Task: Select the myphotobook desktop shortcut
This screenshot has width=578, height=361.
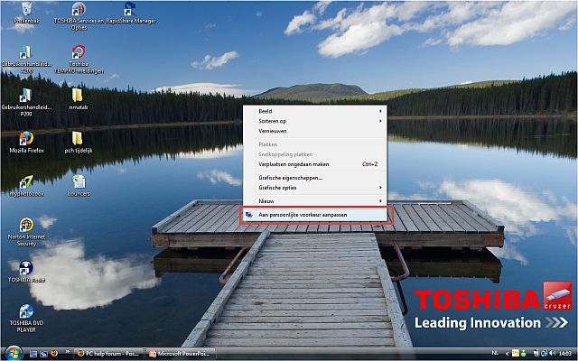Action: pos(26,186)
